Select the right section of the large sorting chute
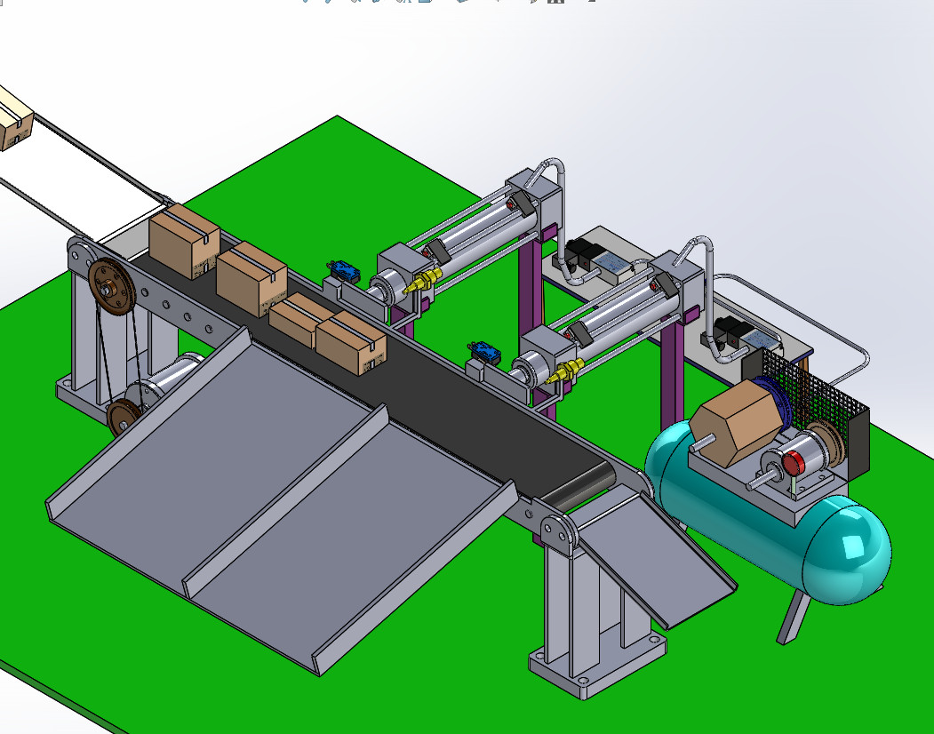934x734 pixels. click(351, 539)
